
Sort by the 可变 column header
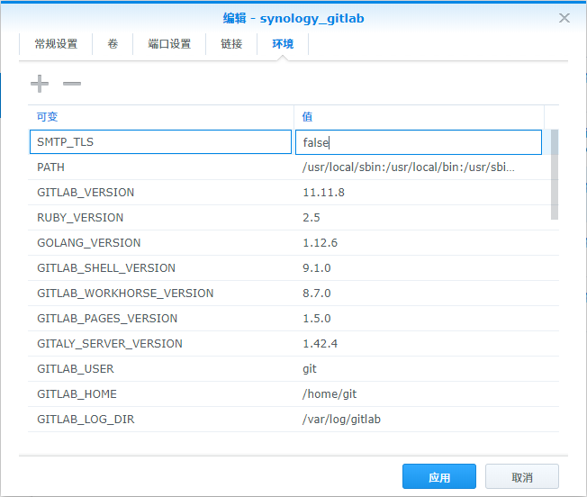[x=160, y=117]
